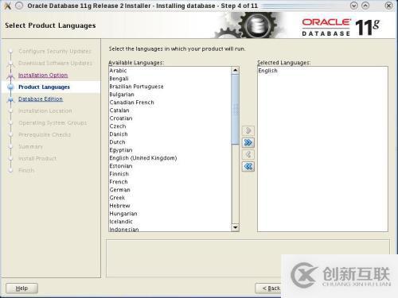Select Hebrew in Available Languages
The image size is (398, 298).
(170, 206)
